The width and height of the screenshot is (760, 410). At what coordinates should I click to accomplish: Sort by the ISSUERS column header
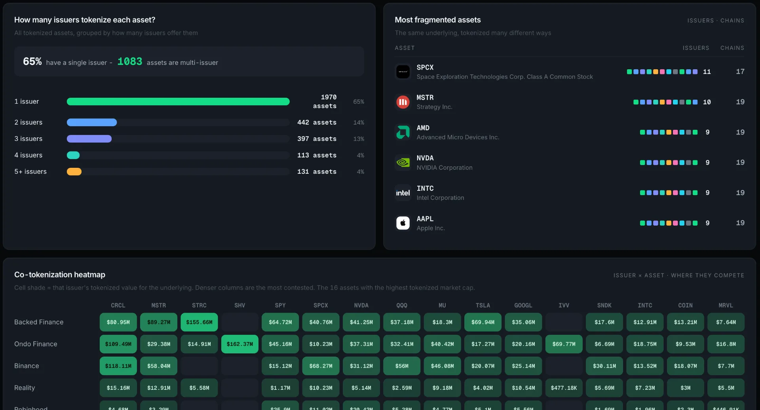tap(695, 48)
